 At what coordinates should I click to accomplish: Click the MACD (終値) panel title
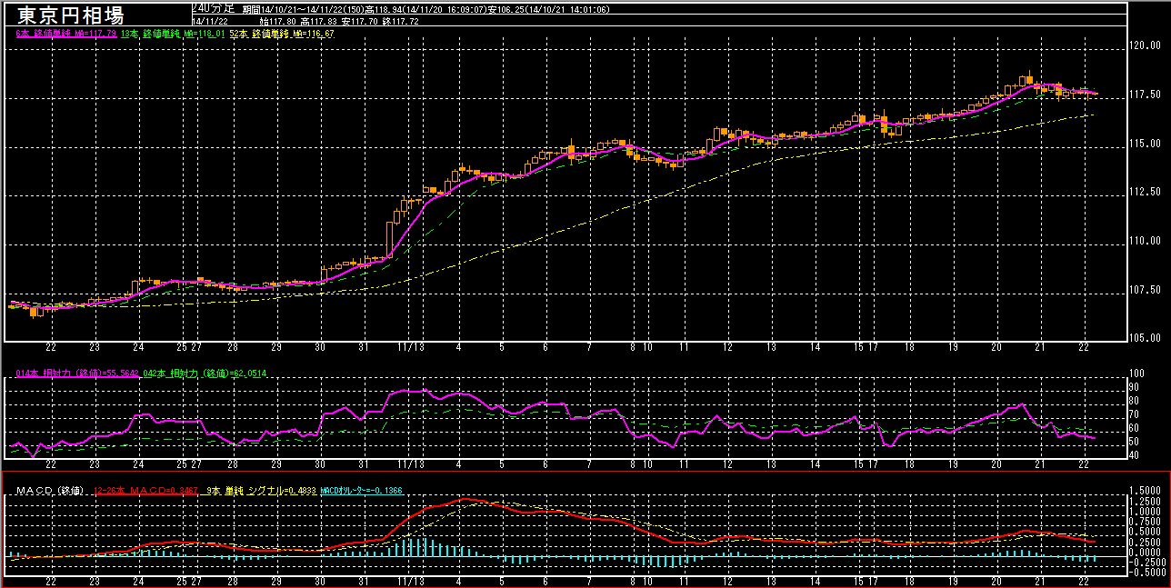pos(50,491)
